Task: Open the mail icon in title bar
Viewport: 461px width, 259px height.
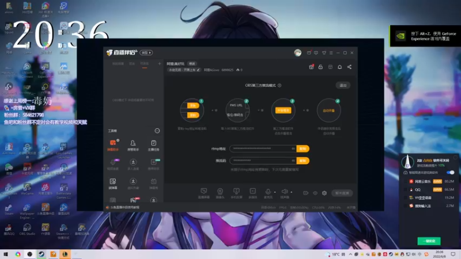Action: pyautogui.click(x=309, y=53)
